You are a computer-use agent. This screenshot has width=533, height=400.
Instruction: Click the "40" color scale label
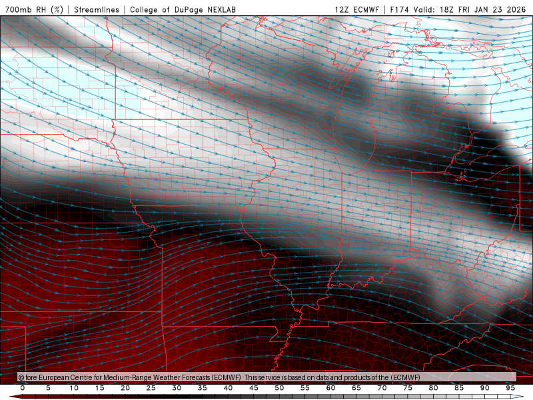pos(228,388)
